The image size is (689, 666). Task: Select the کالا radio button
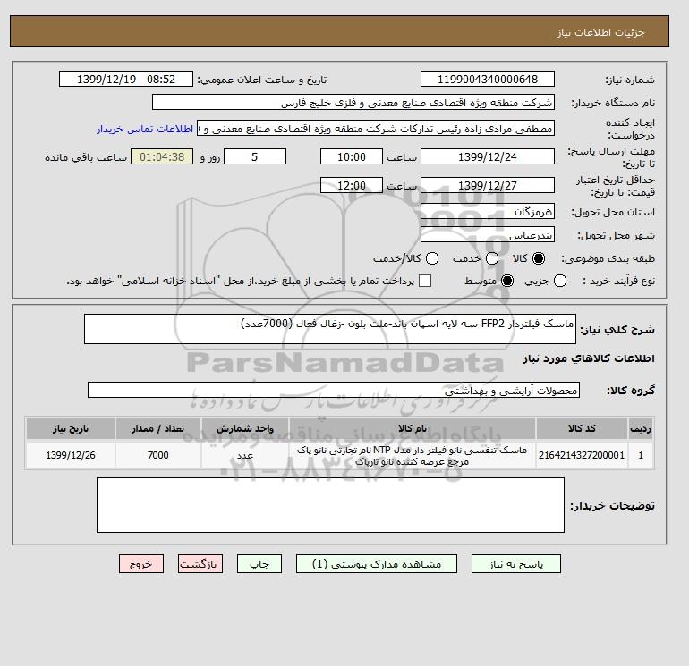click(539, 258)
